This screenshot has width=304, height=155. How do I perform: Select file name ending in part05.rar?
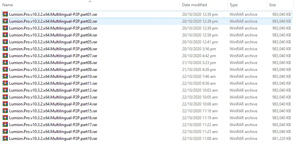click(x=53, y=42)
